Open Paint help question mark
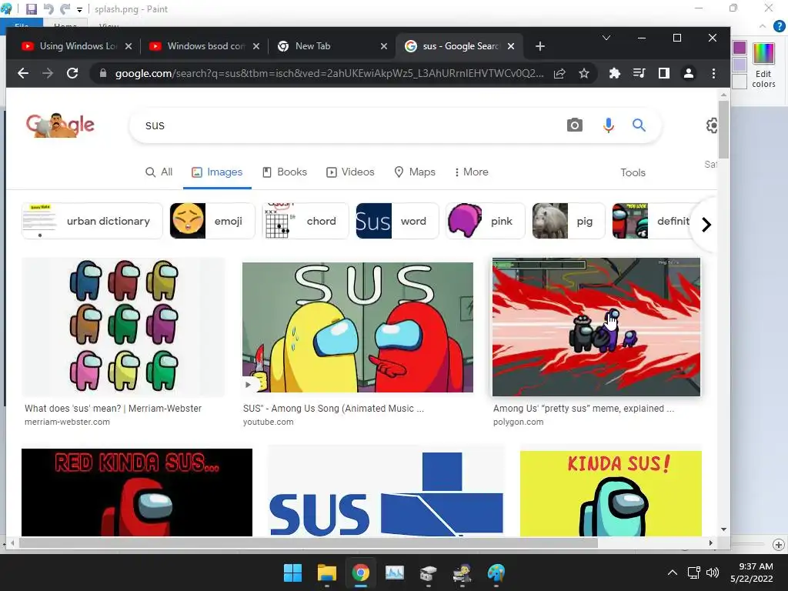This screenshot has width=788, height=591. [780, 26]
